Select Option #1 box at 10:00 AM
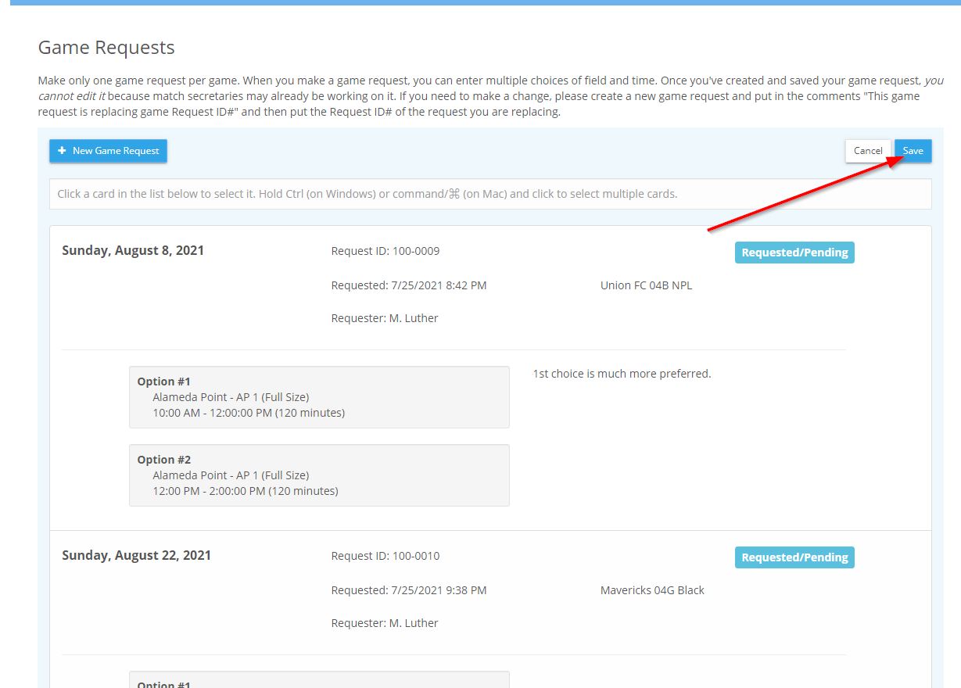Image resolution: width=961 pixels, height=688 pixels. pos(319,397)
